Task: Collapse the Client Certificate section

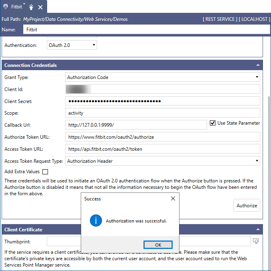Action: [x=258, y=229]
